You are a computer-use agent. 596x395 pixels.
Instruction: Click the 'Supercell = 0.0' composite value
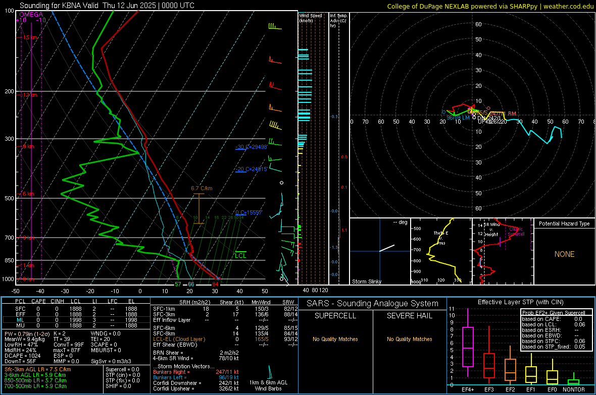tap(122, 369)
